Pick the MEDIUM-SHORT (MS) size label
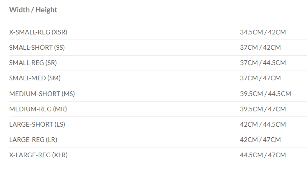The width and height of the screenshot is (307, 173). click(42, 94)
